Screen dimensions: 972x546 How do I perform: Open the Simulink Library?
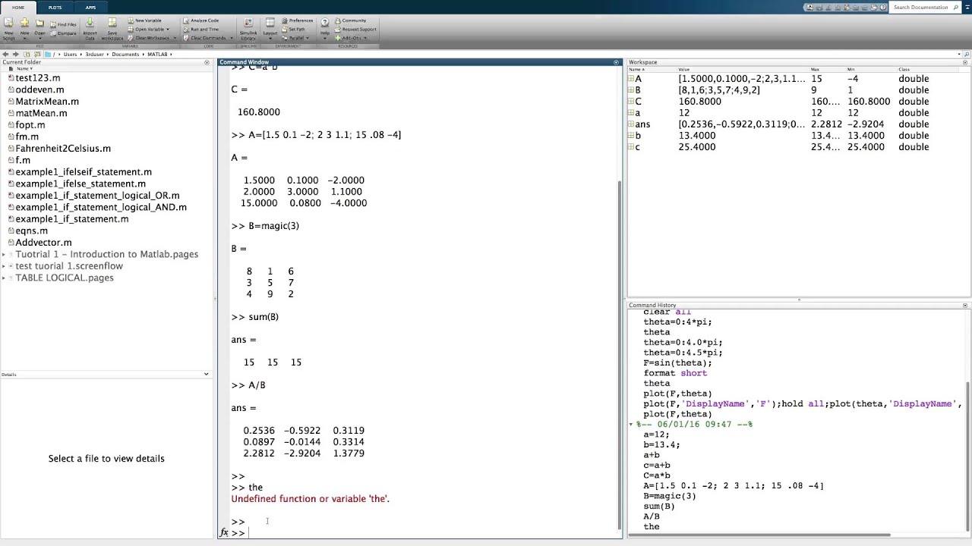(248, 27)
